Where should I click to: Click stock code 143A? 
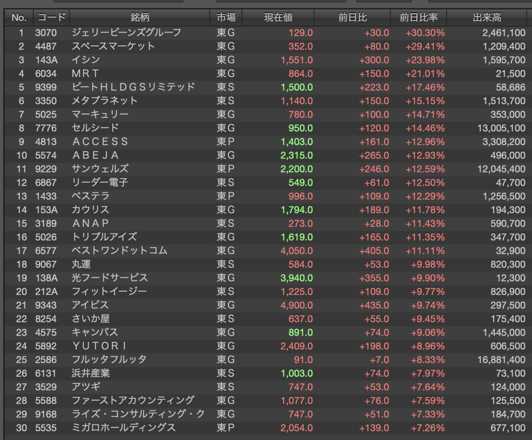pyautogui.click(x=46, y=60)
